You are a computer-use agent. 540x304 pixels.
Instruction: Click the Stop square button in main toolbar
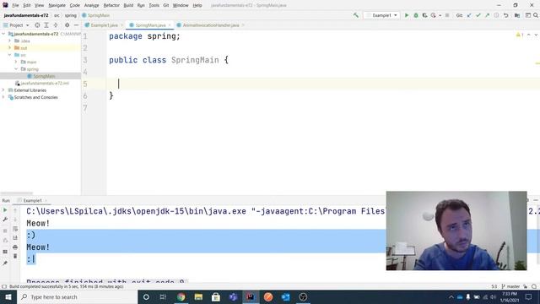coord(447,15)
